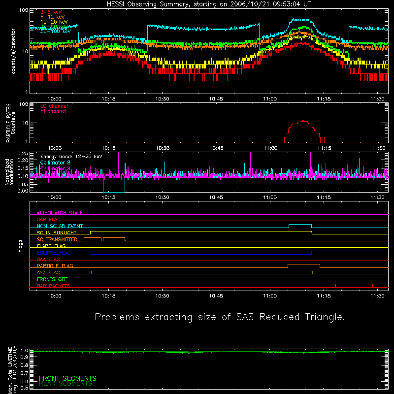The height and width of the screenshot is (394, 394).
Task: Click the HESSI Observing Summary title text
Action: [x=208, y=4]
